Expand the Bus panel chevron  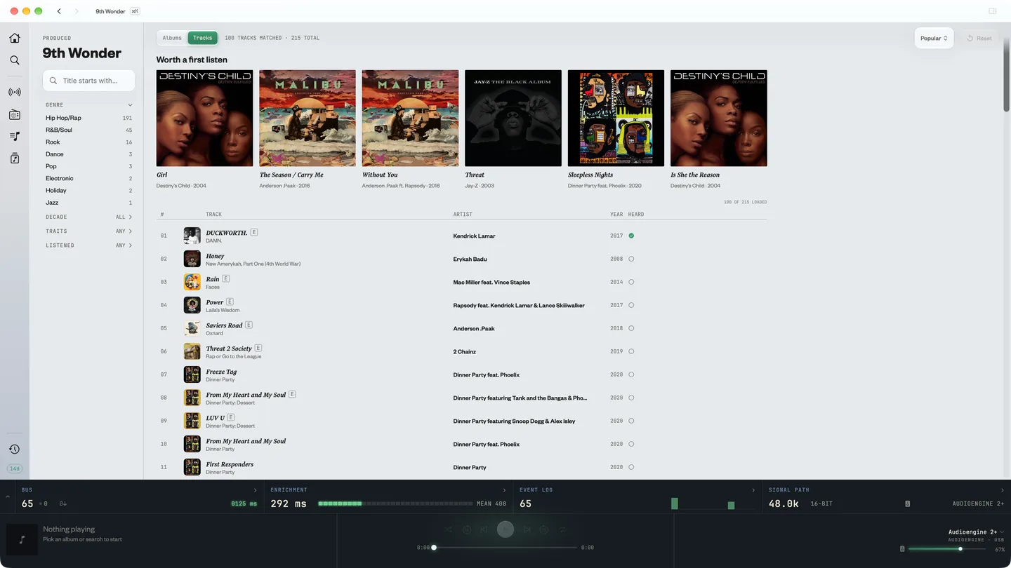click(x=255, y=490)
